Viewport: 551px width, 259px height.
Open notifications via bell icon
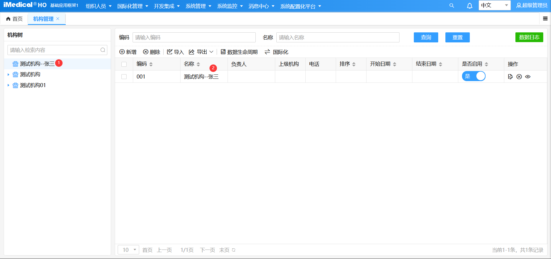[x=469, y=5]
